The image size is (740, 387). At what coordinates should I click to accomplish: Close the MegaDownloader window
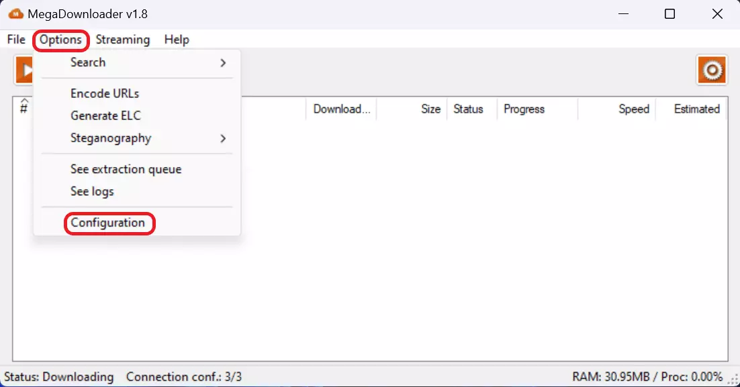click(x=717, y=14)
